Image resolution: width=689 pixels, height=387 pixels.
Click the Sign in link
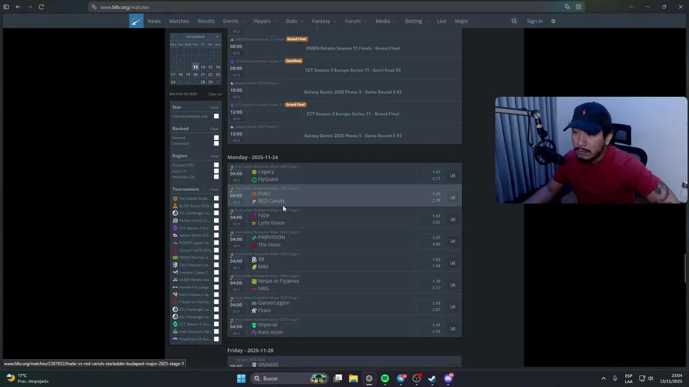[535, 21]
